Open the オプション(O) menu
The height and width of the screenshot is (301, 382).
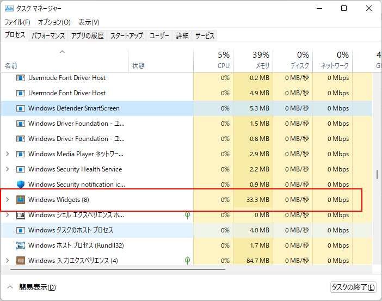click(54, 22)
